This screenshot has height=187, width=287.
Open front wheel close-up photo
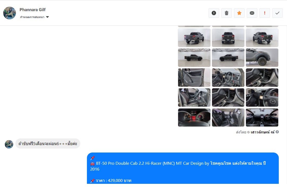click(x=262, y=58)
